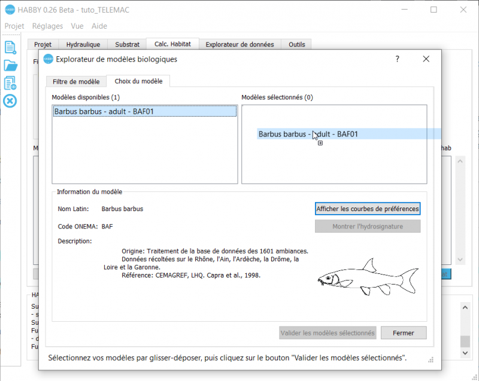Viewport: 479px width, 381px height.
Task: Open the 'Hydraulique' tab
Action: click(83, 44)
